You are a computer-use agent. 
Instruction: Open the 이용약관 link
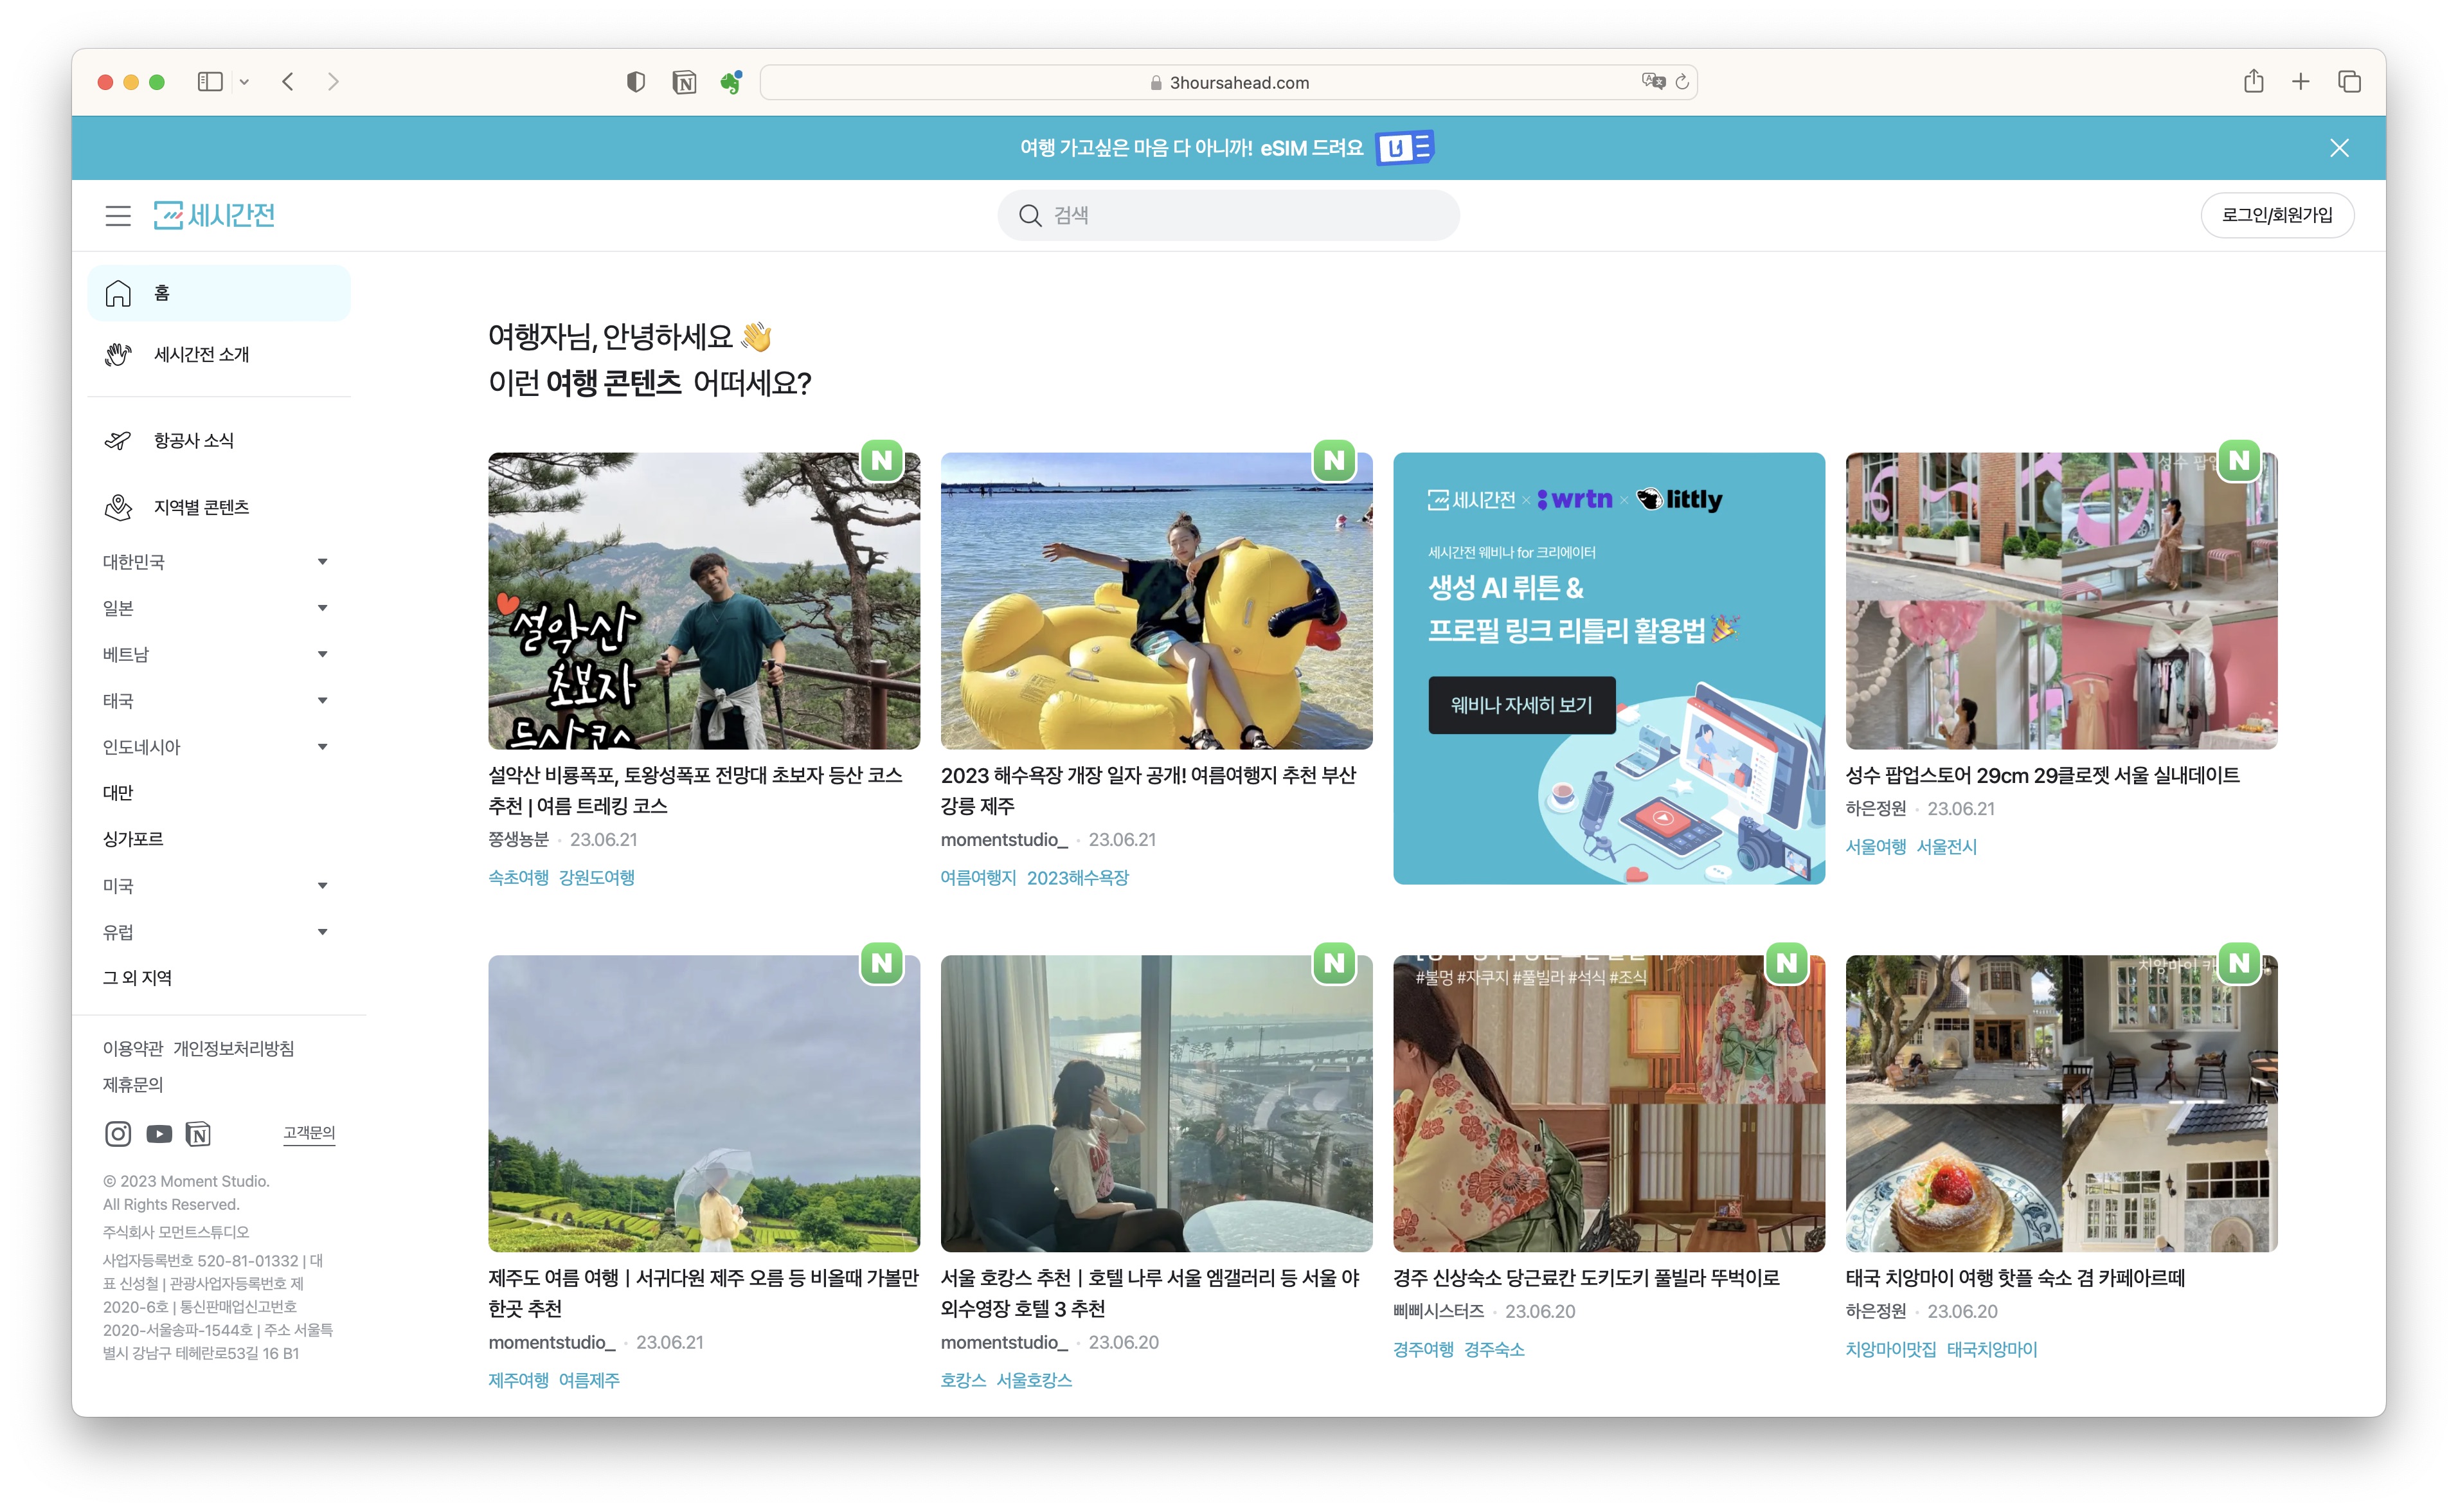132,1048
